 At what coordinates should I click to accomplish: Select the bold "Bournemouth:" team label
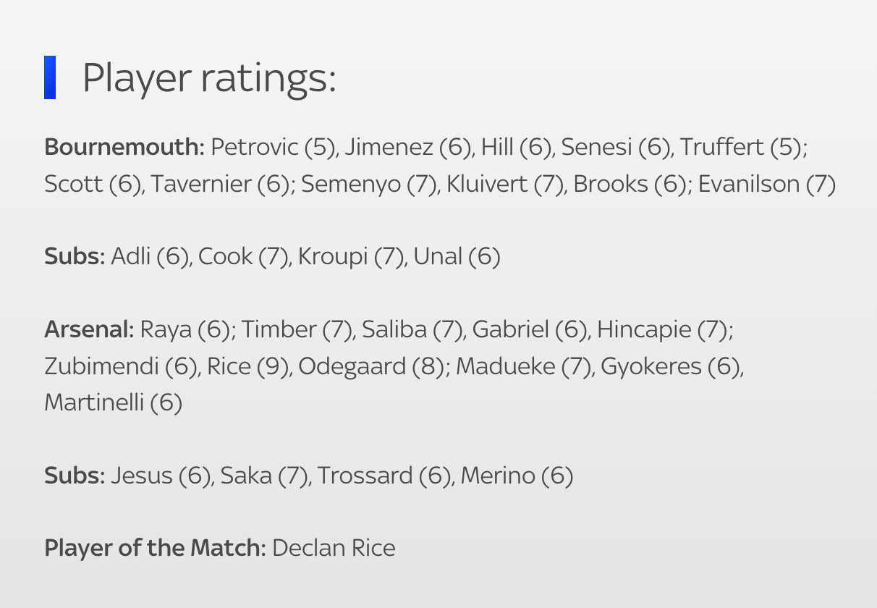click(x=124, y=147)
